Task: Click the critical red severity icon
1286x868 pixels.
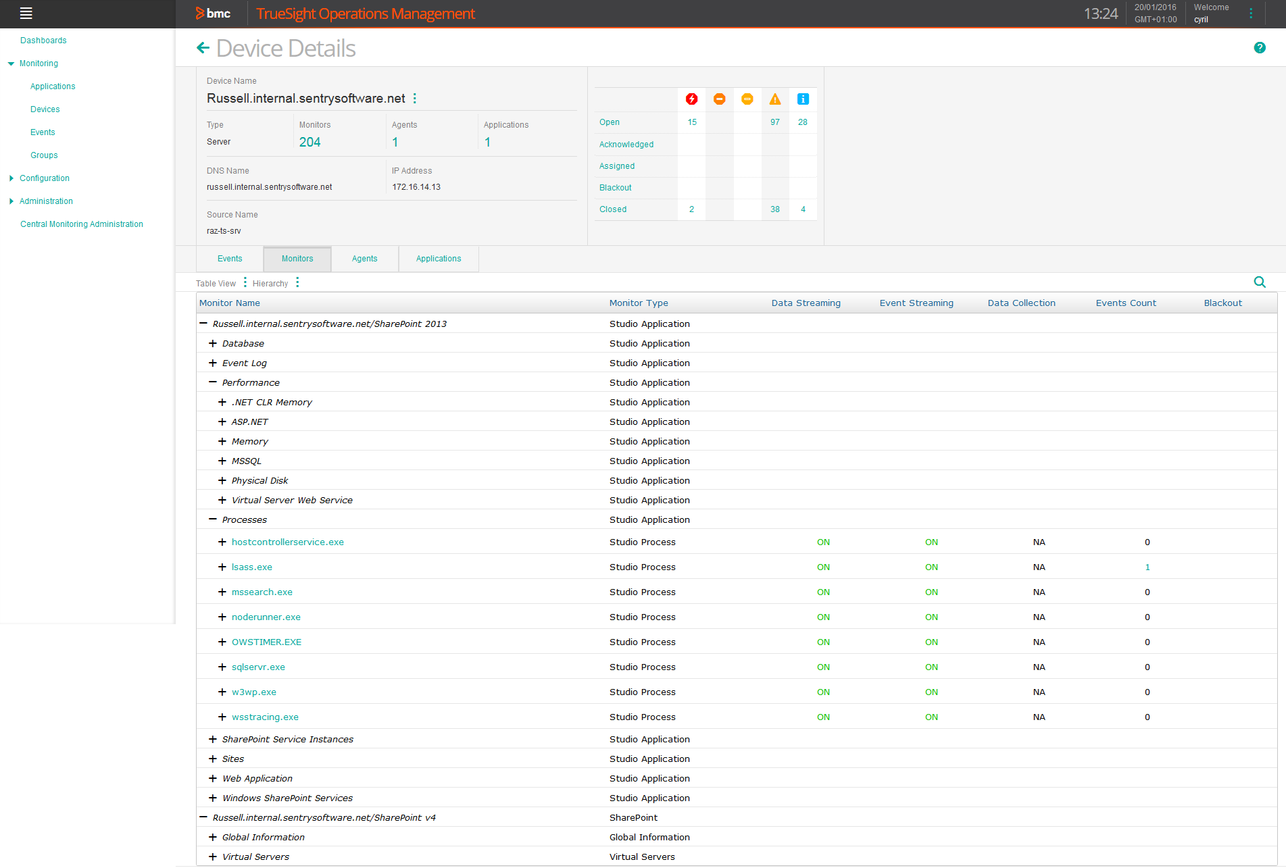Action: pyautogui.click(x=691, y=99)
